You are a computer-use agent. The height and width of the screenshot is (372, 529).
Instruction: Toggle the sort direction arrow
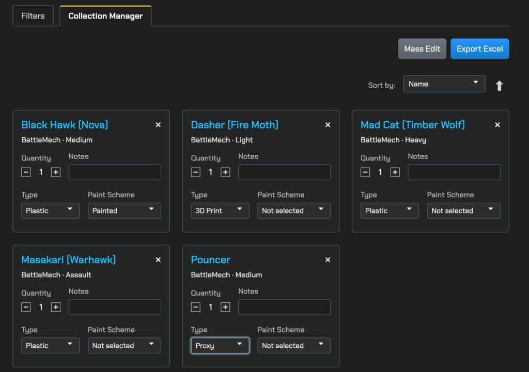click(x=499, y=86)
